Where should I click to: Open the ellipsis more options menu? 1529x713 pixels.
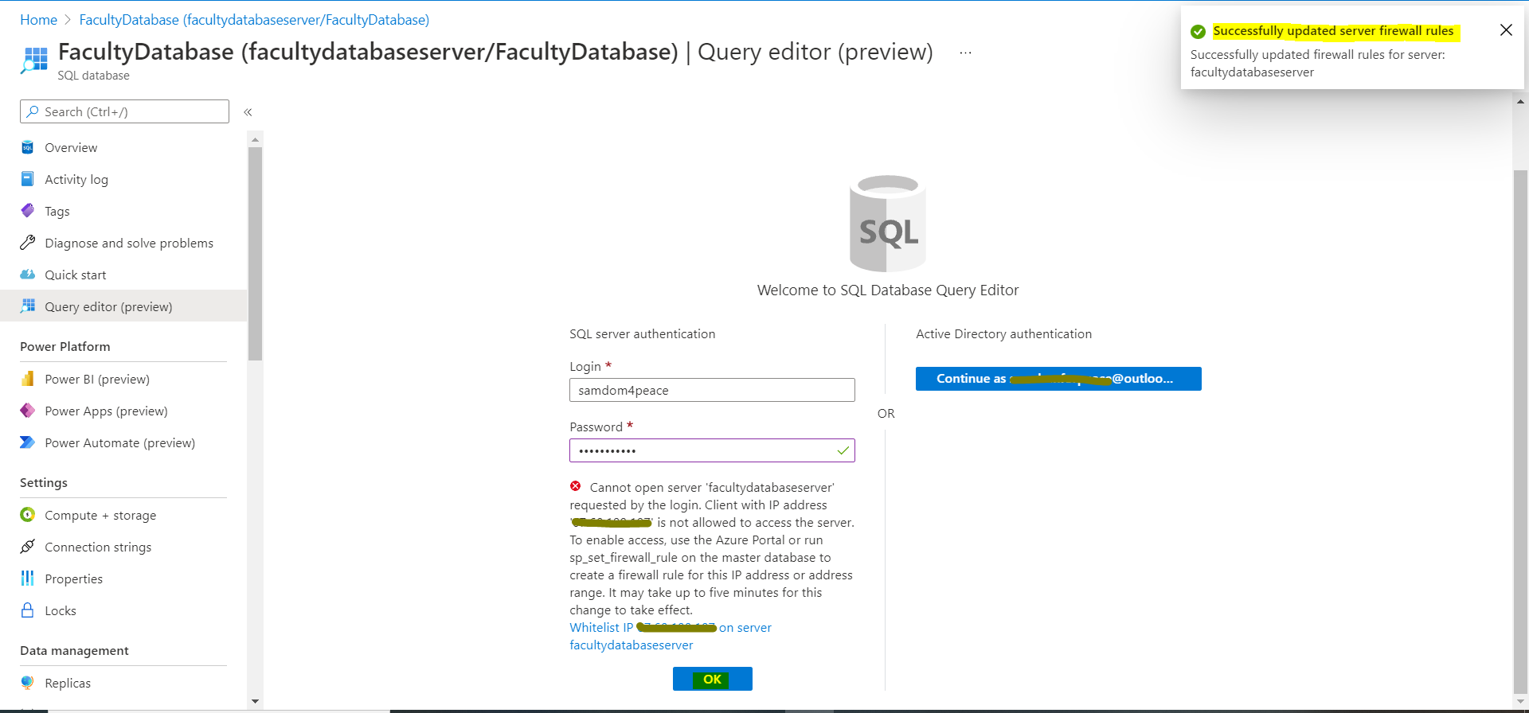[x=965, y=53]
